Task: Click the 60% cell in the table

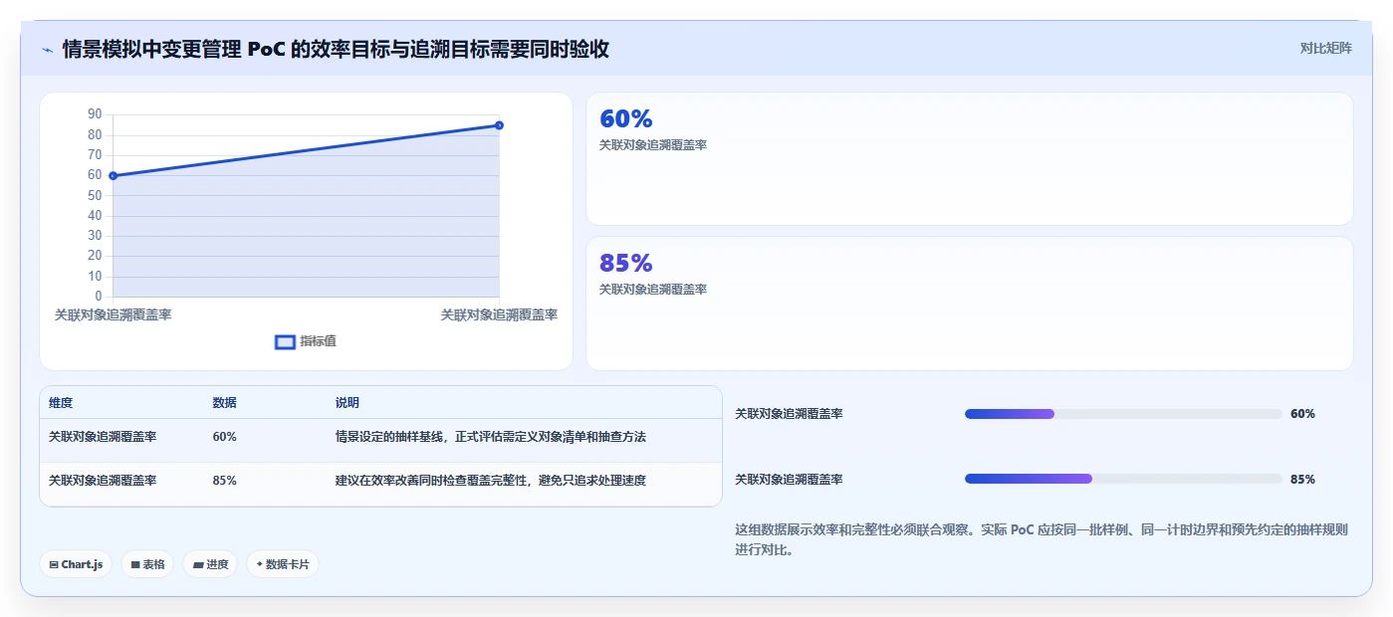Action: (x=224, y=437)
